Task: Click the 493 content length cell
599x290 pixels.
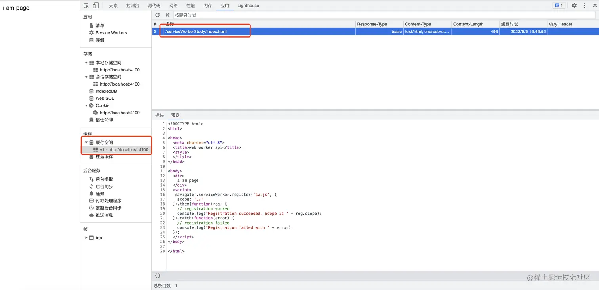Action: click(x=475, y=32)
